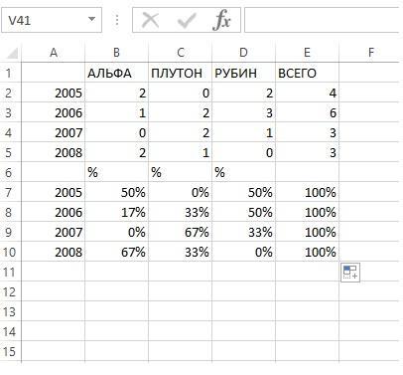Screen dimensions: 403x375
Task: Open the Auto Fill Options icon
Action: click(350, 272)
